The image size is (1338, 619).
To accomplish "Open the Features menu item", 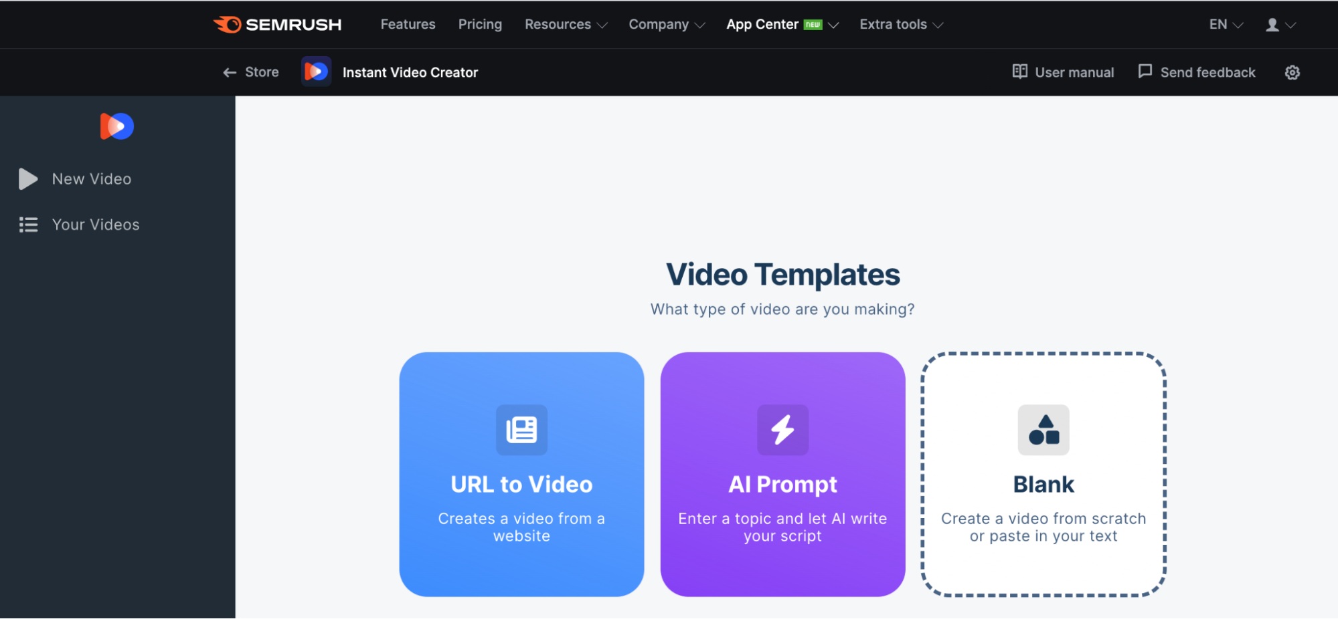I will click(x=408, y=24).
